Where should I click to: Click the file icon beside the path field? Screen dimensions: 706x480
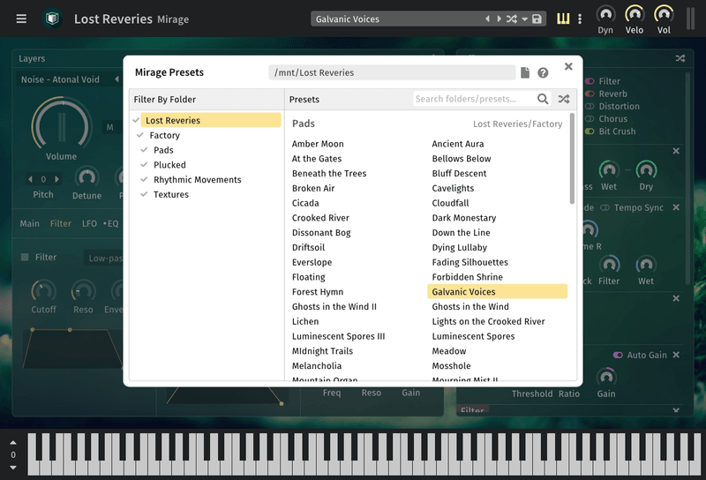pos(525,73)
